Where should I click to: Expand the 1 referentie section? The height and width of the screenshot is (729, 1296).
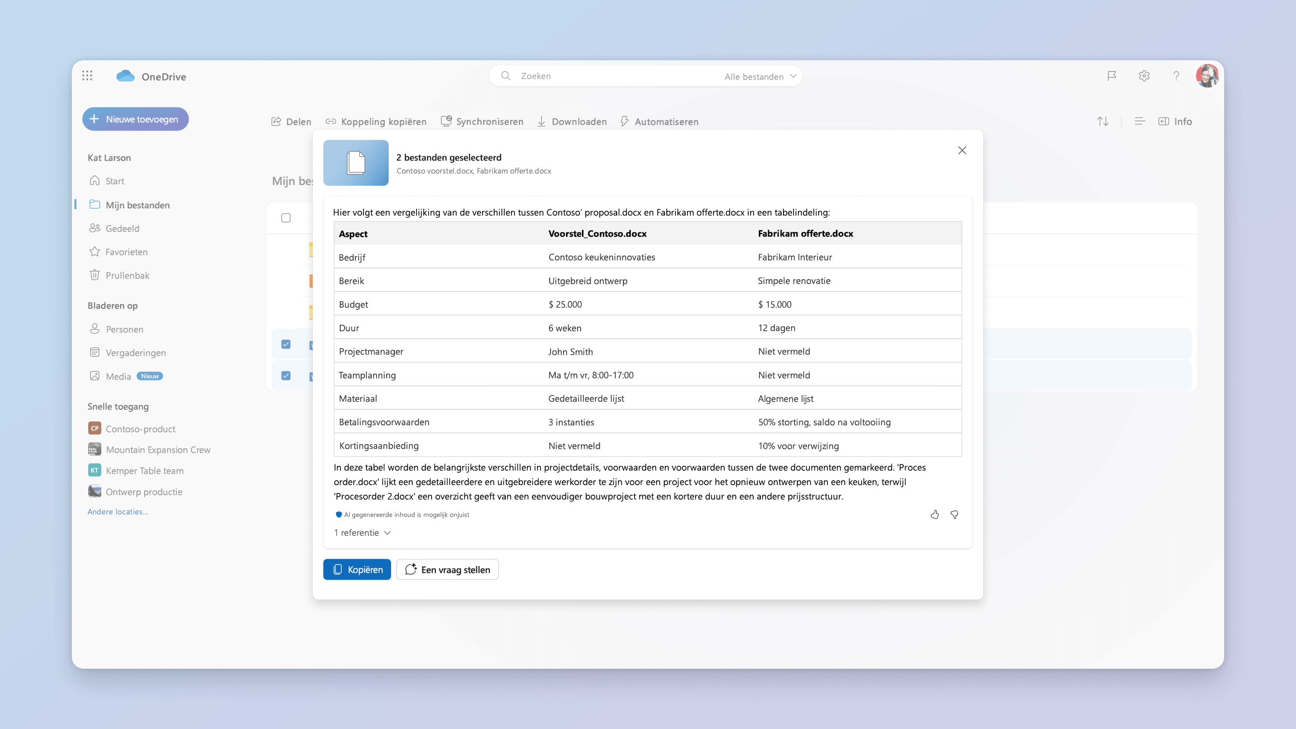pyautogui.click(x=362, y=532)
